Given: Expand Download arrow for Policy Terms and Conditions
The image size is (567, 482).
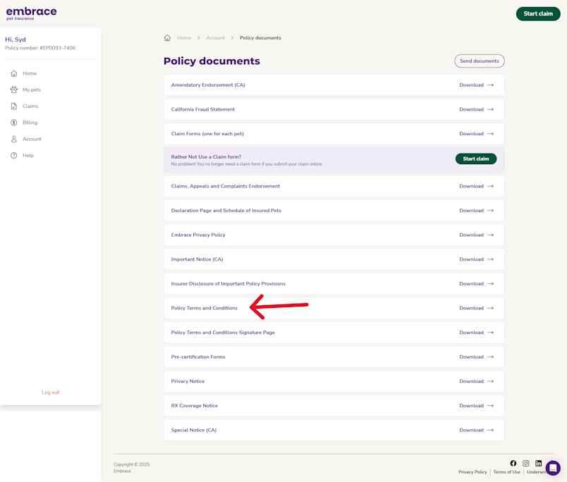Looking at the screenshot, I should [x=491, y=308].
